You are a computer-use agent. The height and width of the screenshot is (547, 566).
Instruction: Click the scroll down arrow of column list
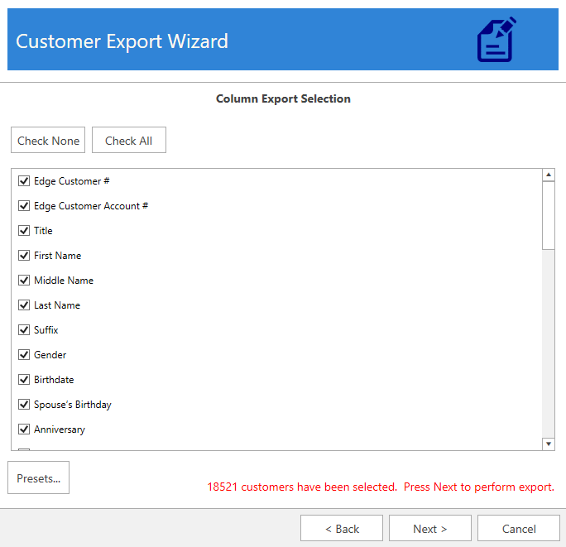(548, 444)
